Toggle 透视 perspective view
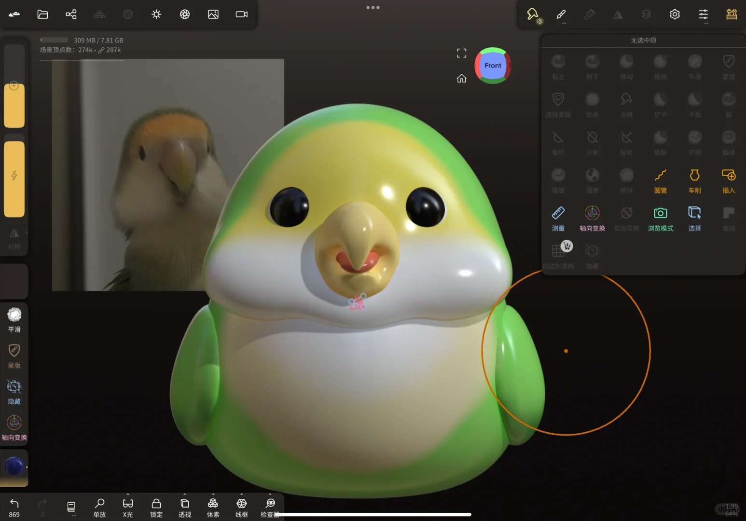746x521 pixels. 185,508
